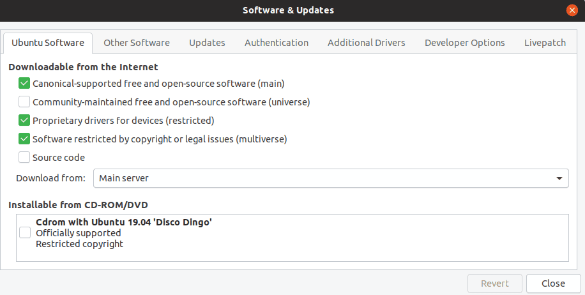This screenshot has width=585, height=295.
Task: Close the window with the orange X icon
Action: tap(572, 10)
